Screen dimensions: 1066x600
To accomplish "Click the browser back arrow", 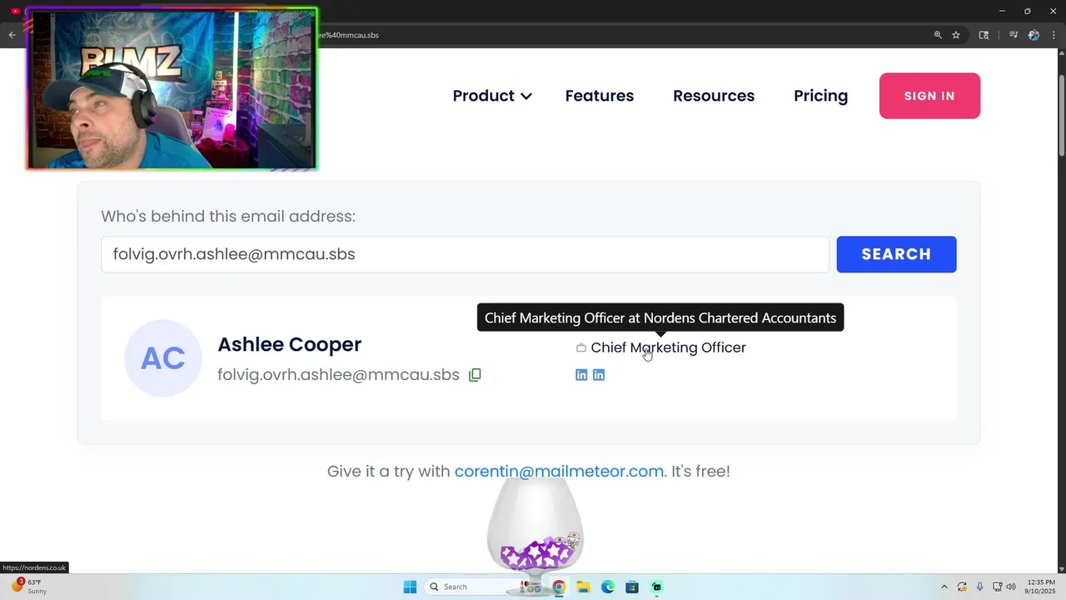I will tap(12, 35).
